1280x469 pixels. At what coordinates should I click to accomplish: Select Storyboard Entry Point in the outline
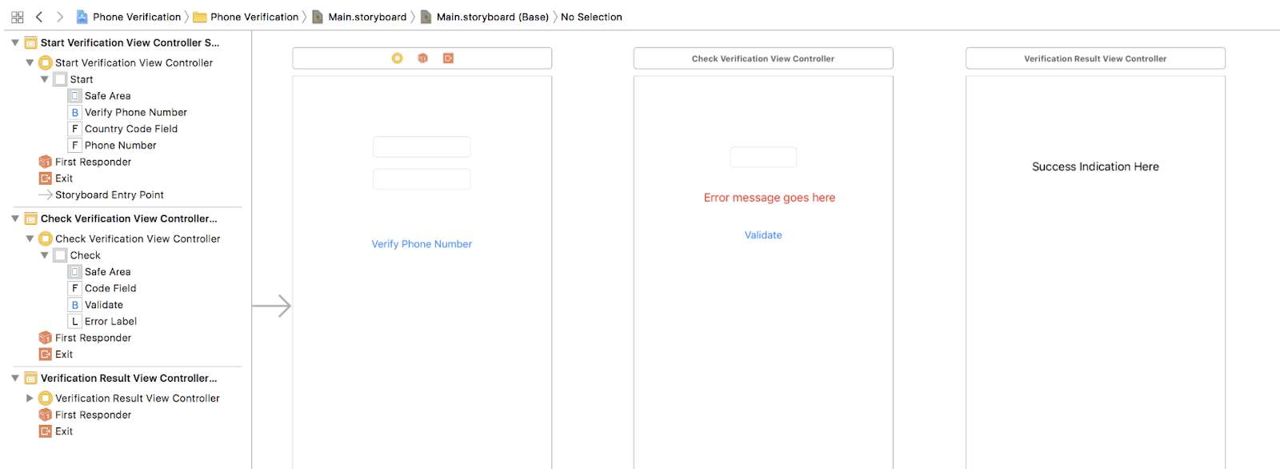click(x=109, y=195)
